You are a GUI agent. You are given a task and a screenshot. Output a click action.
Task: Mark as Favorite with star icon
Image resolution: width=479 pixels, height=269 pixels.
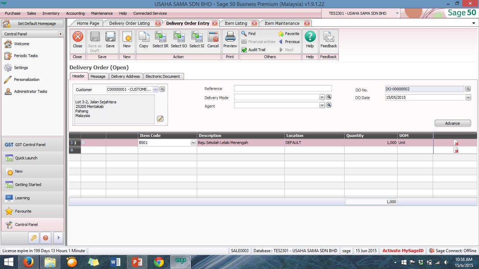pyautogui.click(x=289, y=34)
